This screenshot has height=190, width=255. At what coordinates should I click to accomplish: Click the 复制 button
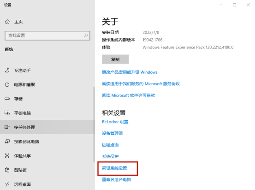tap(115, 59)
